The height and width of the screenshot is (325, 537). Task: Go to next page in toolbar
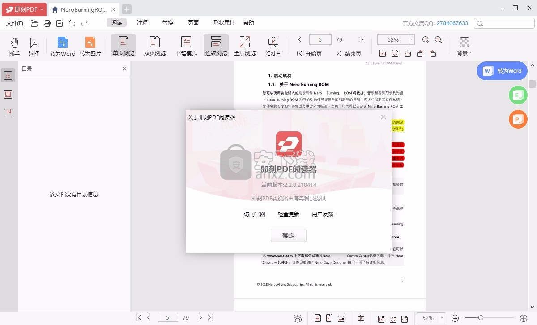point(362,40)
